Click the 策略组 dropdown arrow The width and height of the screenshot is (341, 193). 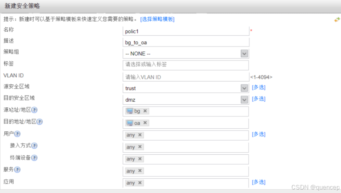click(x=244, y=53)
